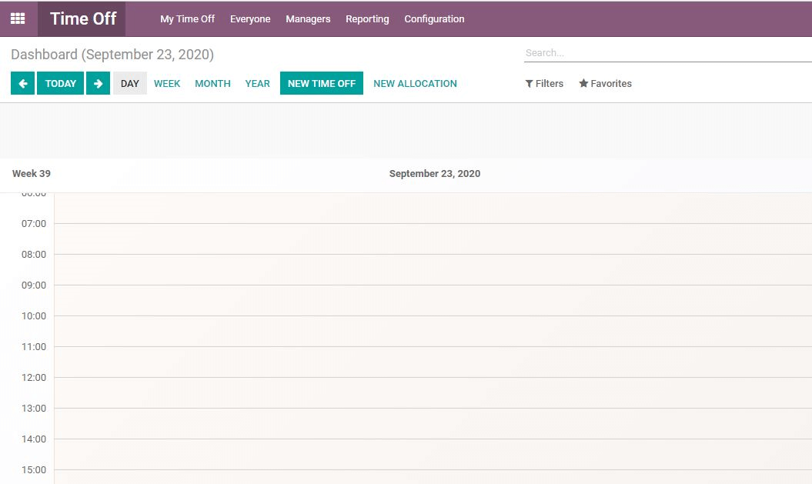812x484 pixels.
Task: Select the 07:00 time slot row
Action: click(433, 239)
